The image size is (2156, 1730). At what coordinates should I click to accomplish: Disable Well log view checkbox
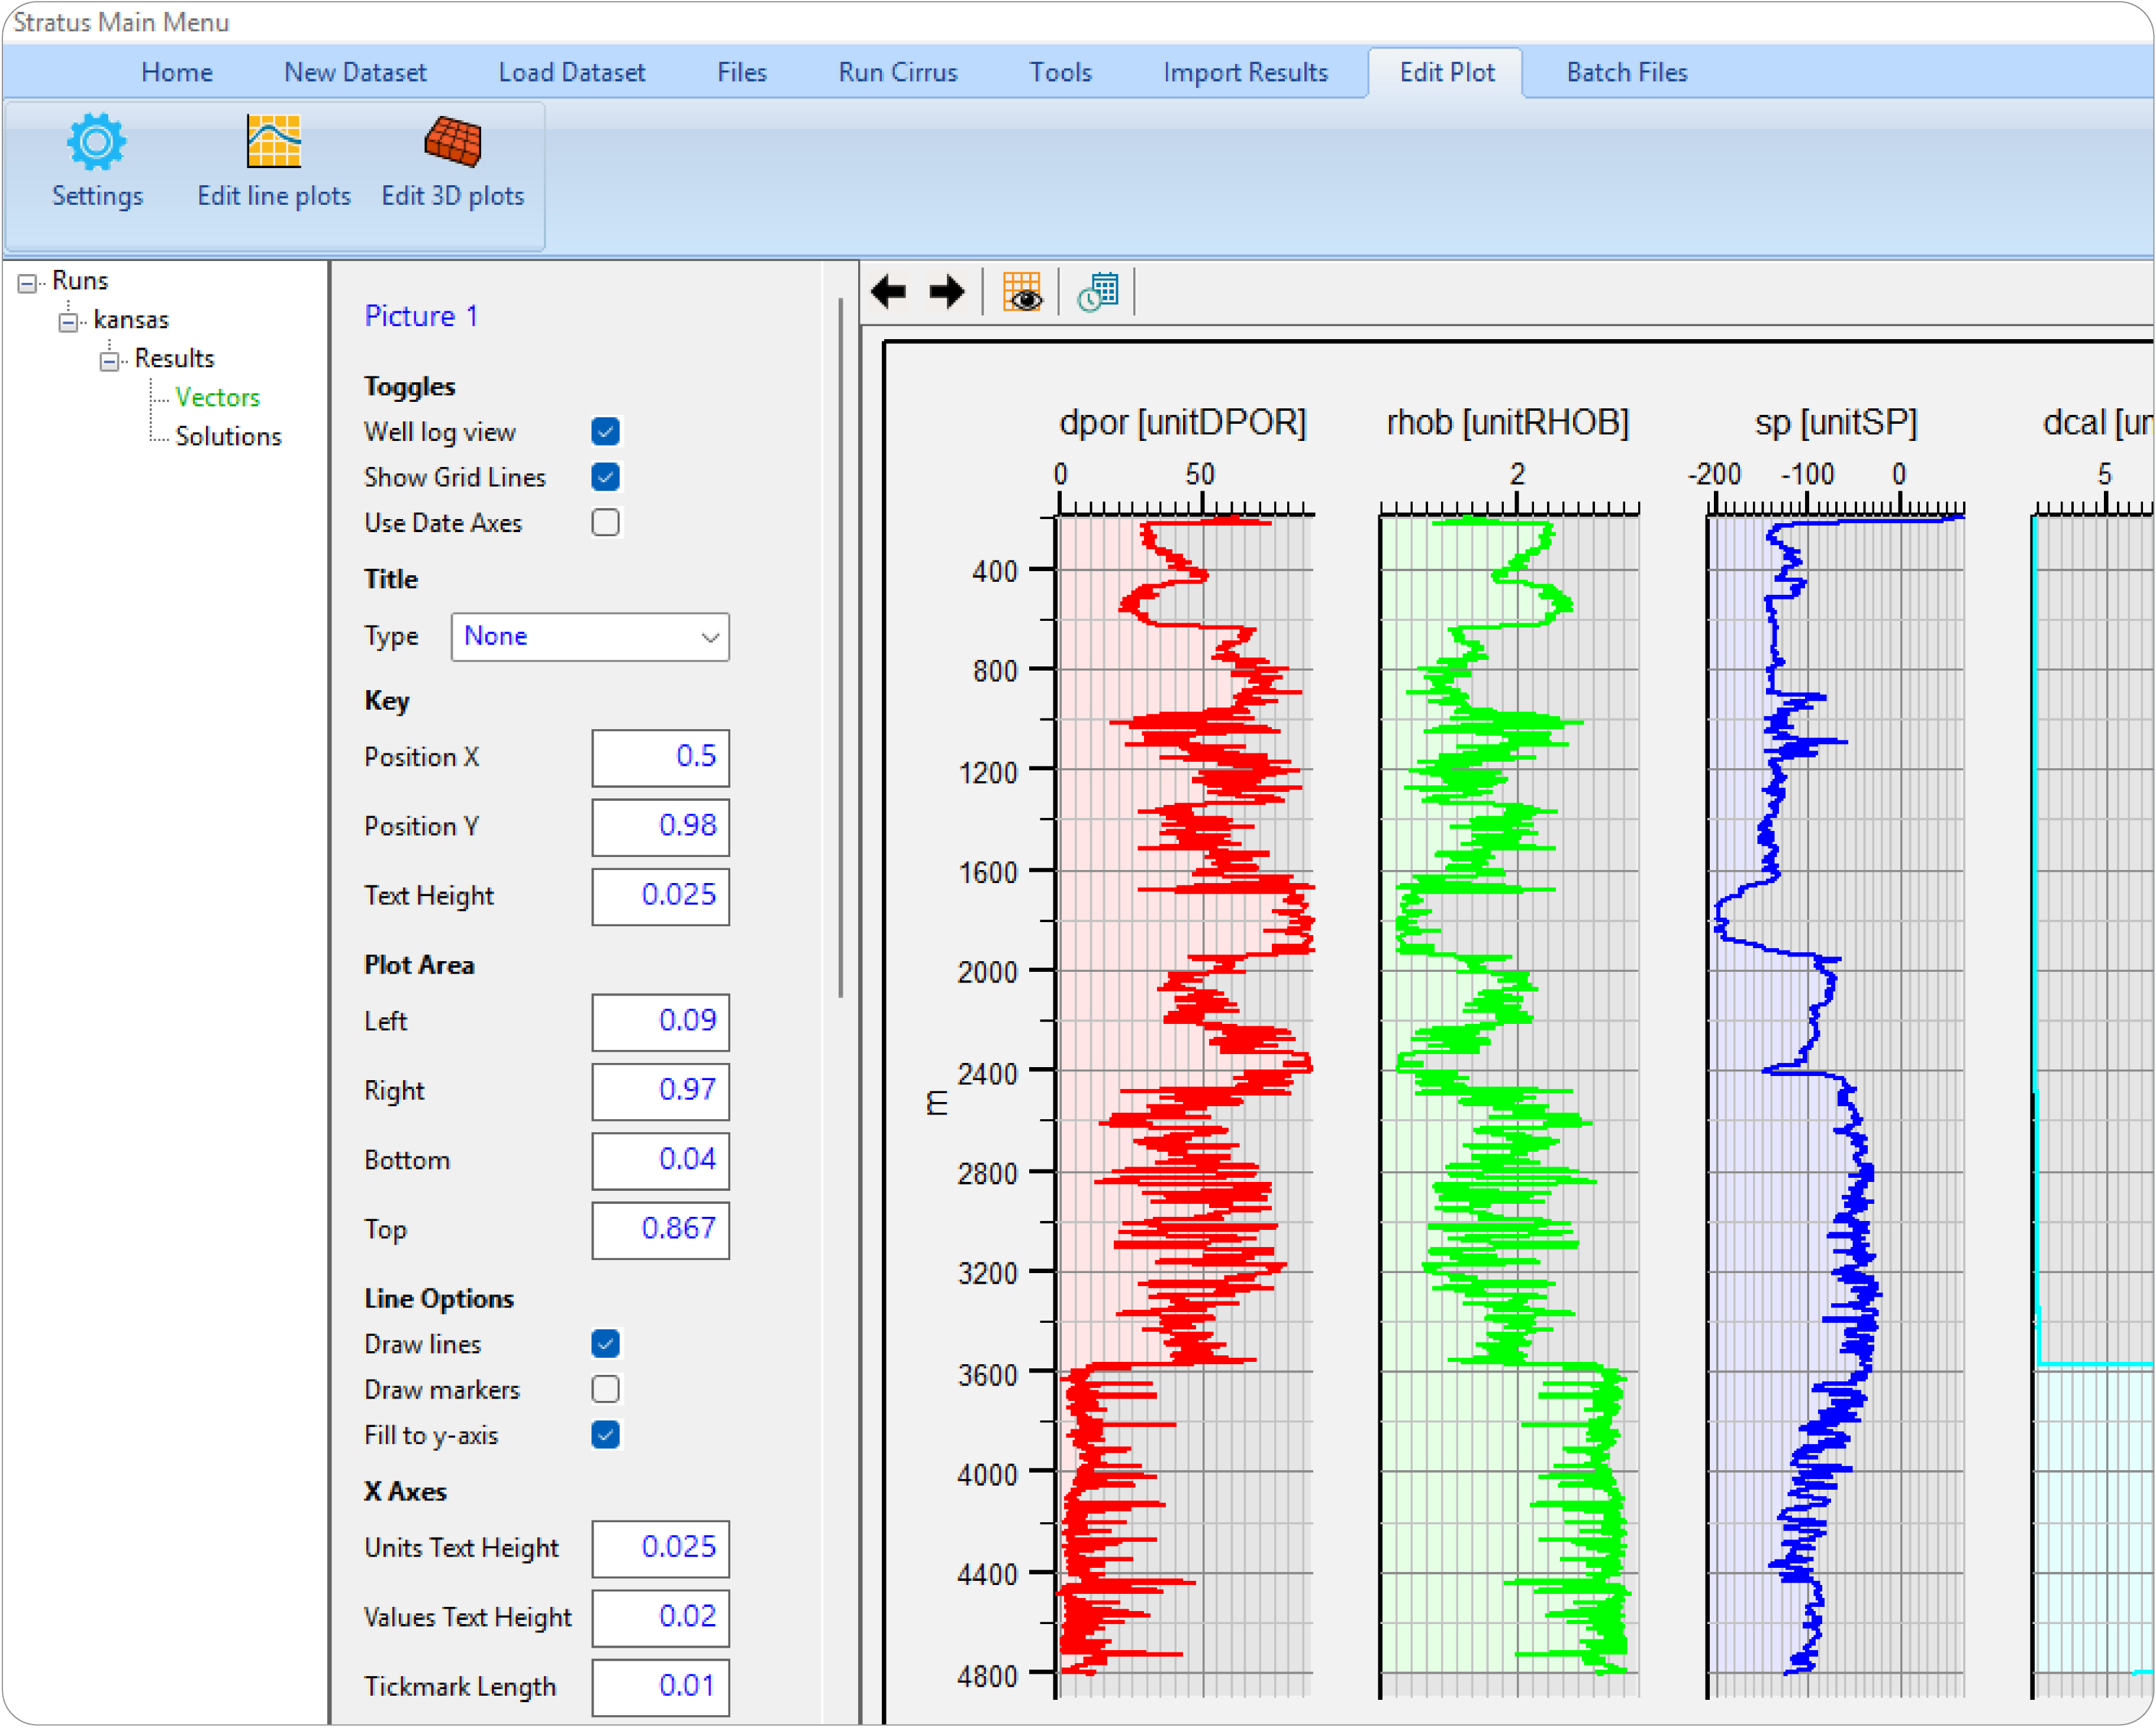tap(605, 431)
